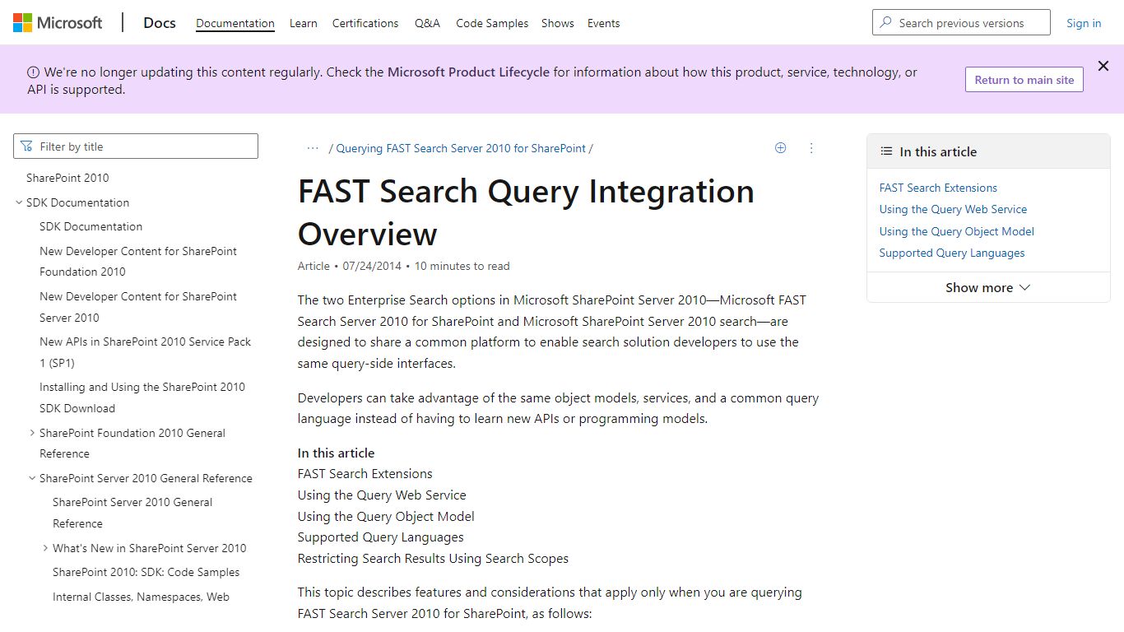Open the Events nav item
This screenshot has width=1124, height=632.
pyautogui.click(x=603, y=23)
